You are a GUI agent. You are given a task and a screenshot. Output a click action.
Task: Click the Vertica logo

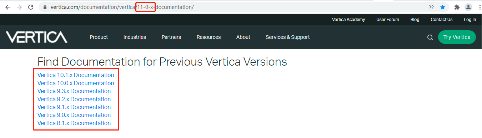36,37
